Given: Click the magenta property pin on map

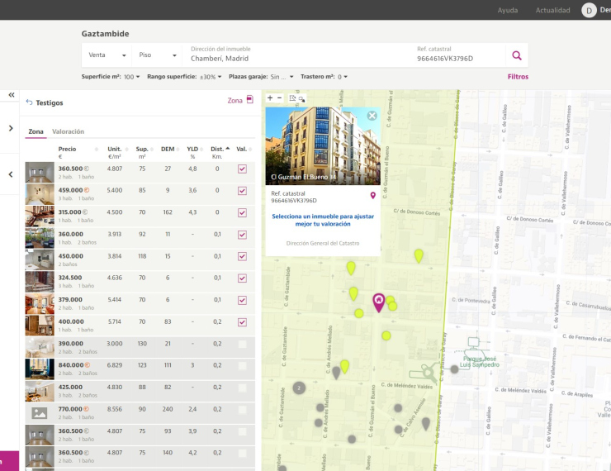Looking at the screenshot, I should (379, 302).
